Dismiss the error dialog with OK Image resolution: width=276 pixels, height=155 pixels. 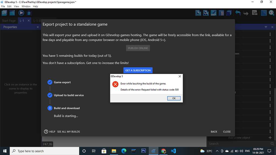(174, 98)
